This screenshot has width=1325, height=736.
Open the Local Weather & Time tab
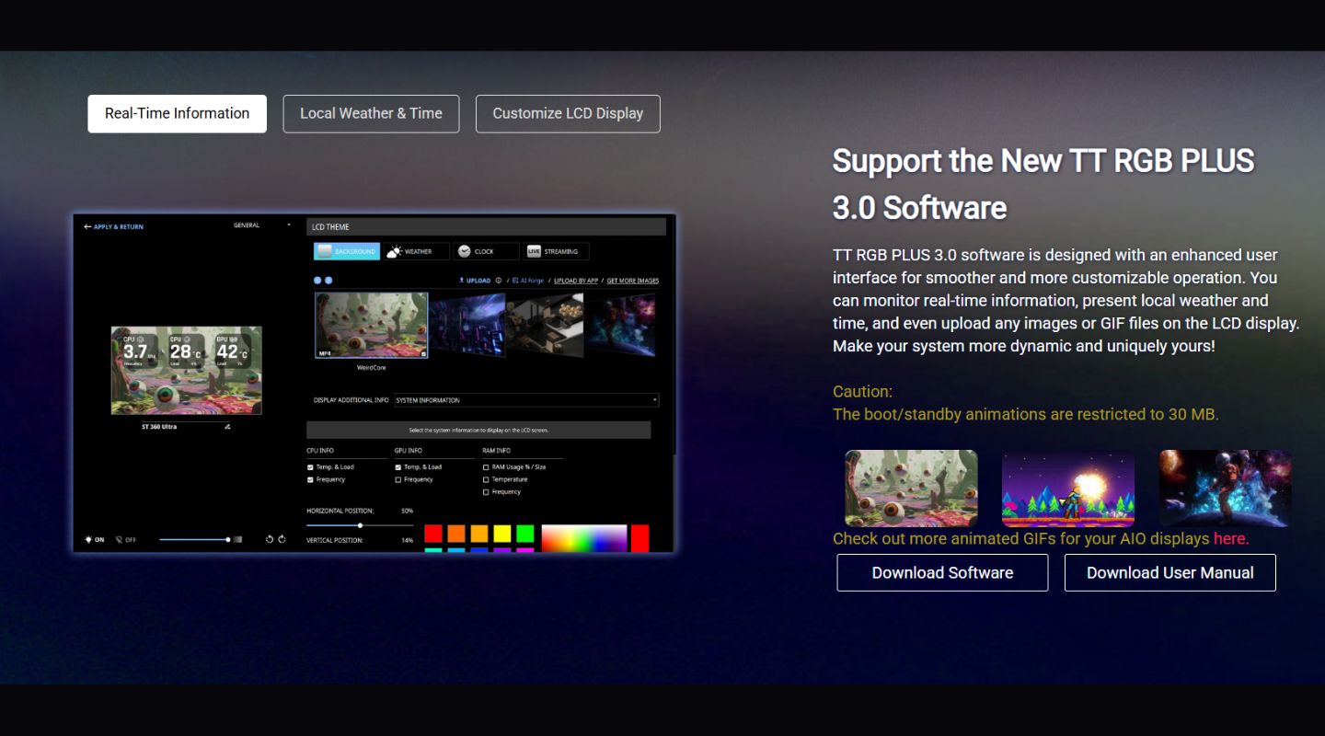coord(371,114)
